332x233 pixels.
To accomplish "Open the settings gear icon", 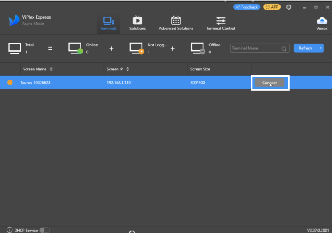I will [289, 7].
